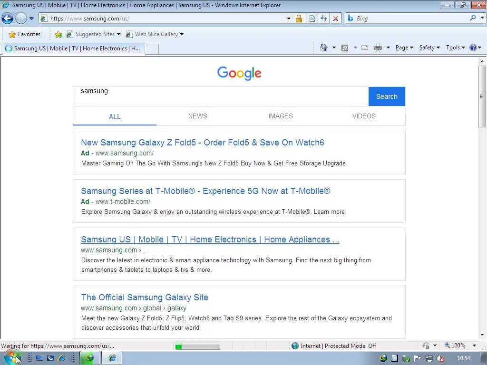
Task: Click the Google logo
Action: [239, 73]
